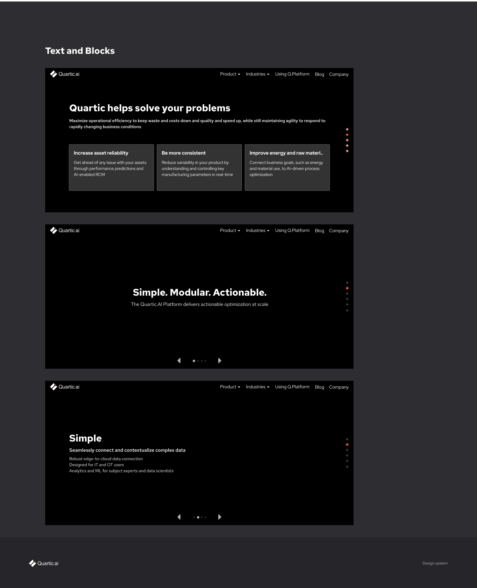Open Product dropdown in second block navbar
The height and width of the screenshot is (588, 477).
tap(230, 230)
